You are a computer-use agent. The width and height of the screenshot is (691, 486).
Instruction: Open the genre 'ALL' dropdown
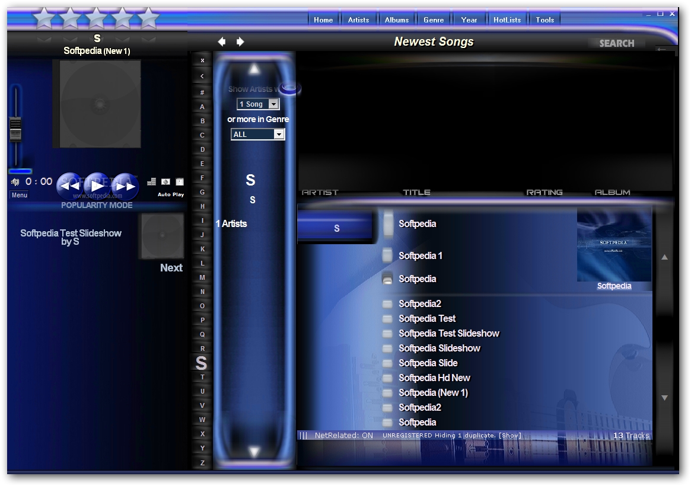279,134
